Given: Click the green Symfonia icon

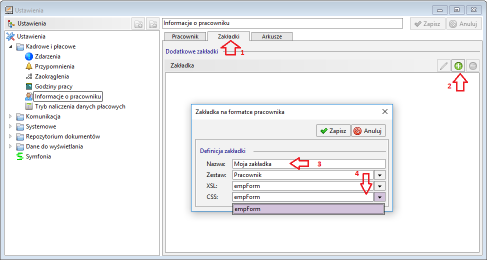Looking at the screenshot, I should [x=20, y=156].
